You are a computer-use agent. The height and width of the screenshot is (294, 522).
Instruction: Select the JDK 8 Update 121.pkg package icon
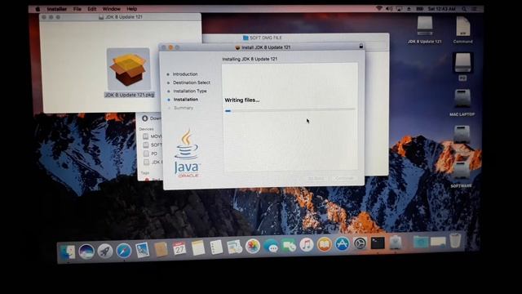point(129,69)
